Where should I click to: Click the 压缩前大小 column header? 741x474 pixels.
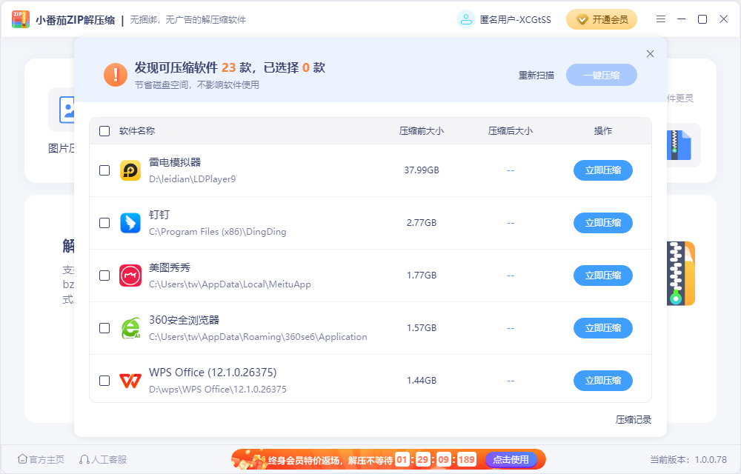tap(422, 131)
